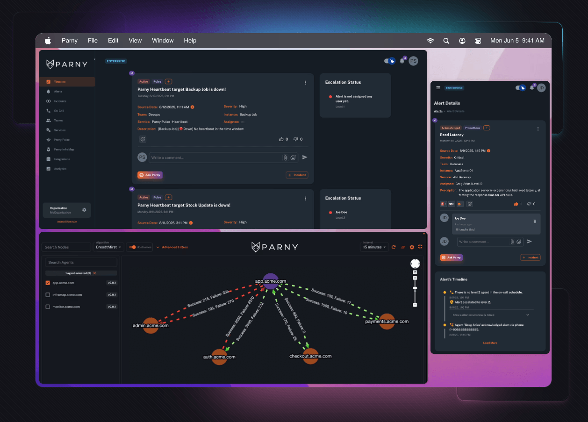Click Load More in Alert's Timeline

tap(490, 343)
